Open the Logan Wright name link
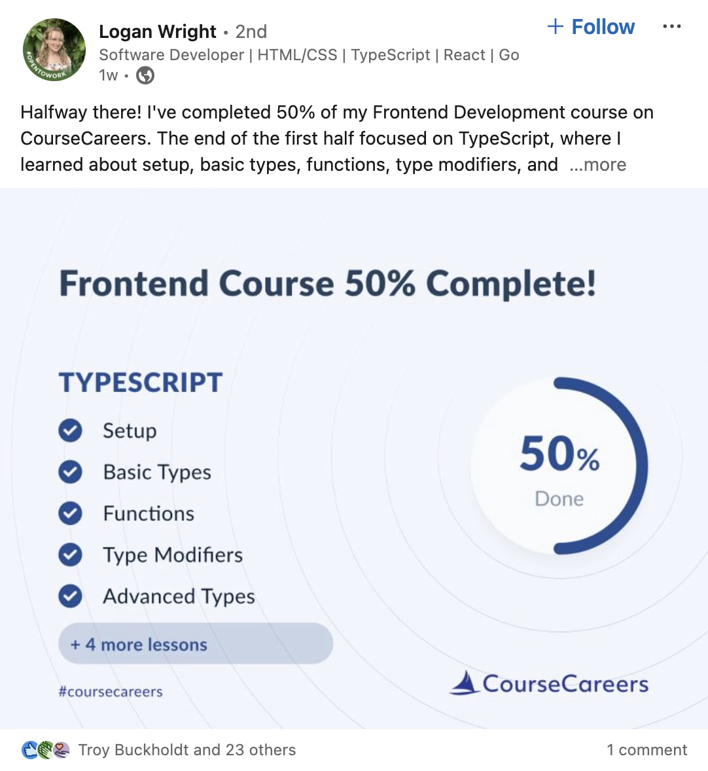 [157, 31]
